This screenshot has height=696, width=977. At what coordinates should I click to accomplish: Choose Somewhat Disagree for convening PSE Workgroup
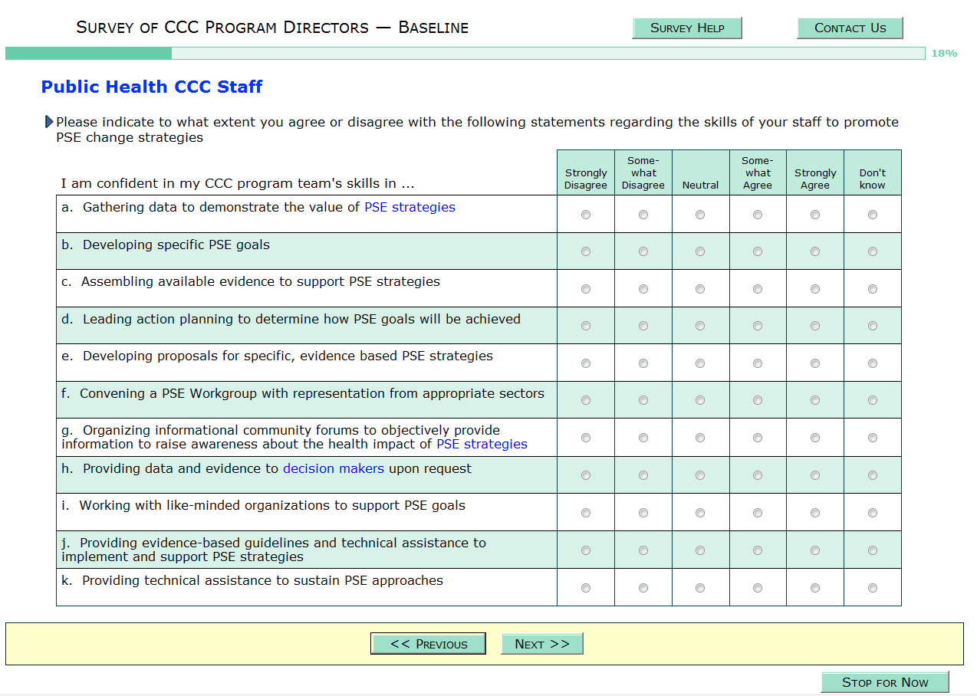(x=643, y=400)
